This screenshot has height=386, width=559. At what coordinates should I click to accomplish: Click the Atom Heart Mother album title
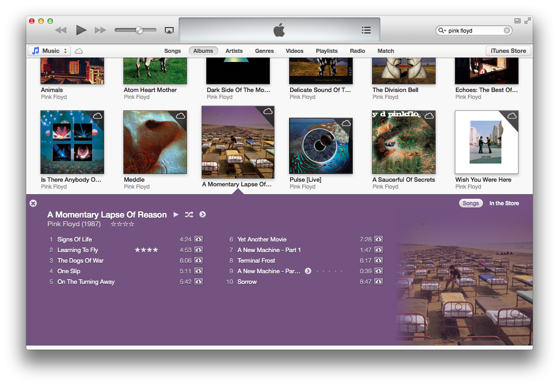(150, 90)
